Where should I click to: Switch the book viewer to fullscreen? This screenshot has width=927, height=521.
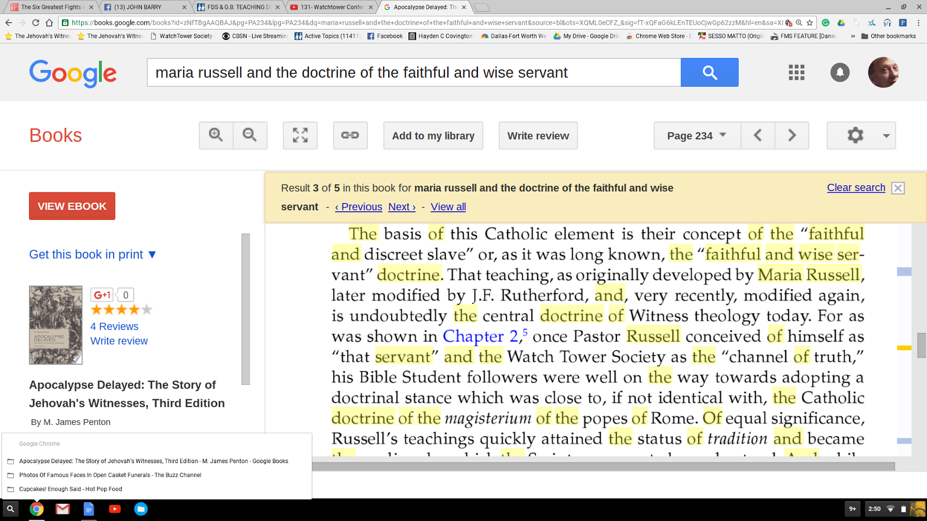[300, 135]
